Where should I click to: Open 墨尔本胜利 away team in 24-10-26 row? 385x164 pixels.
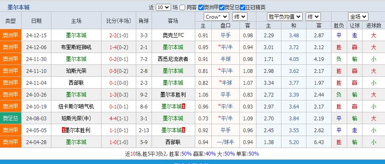click(173, 95)
